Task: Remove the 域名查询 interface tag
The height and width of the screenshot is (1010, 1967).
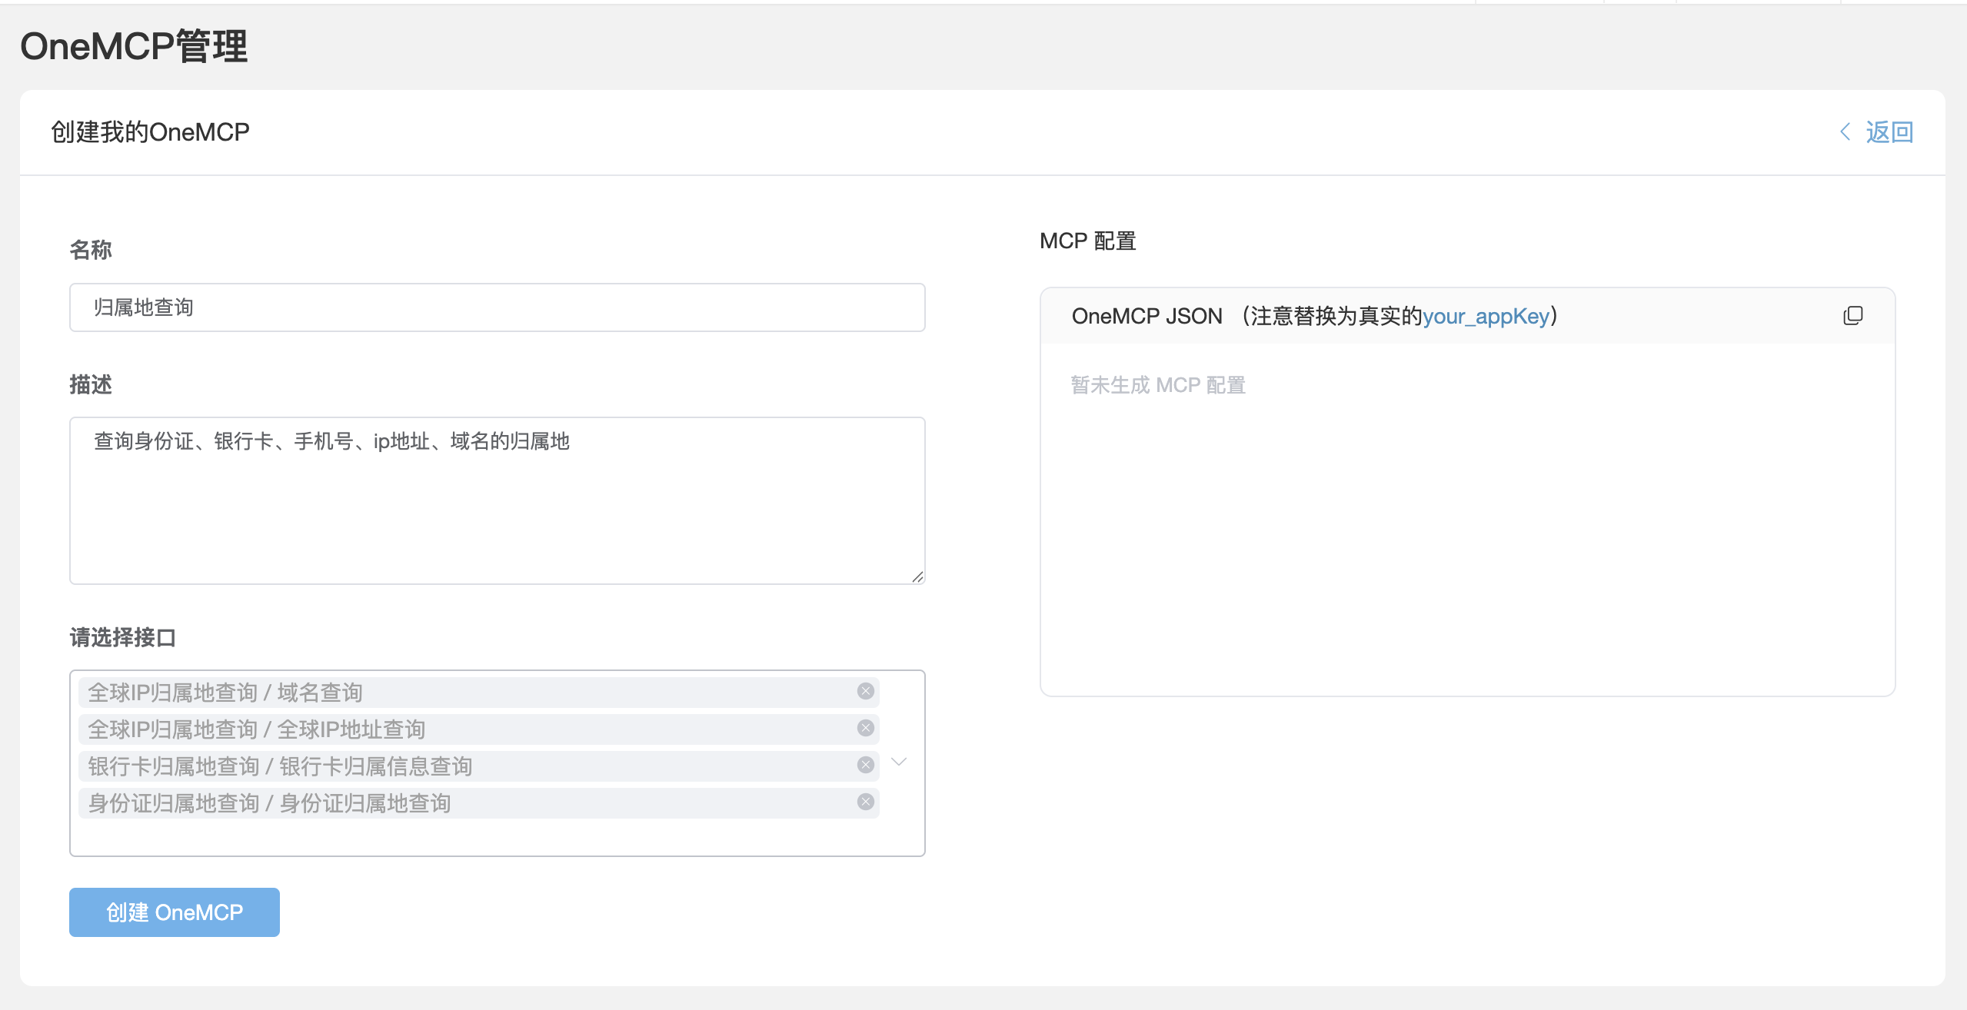Action: click(865, 691)
